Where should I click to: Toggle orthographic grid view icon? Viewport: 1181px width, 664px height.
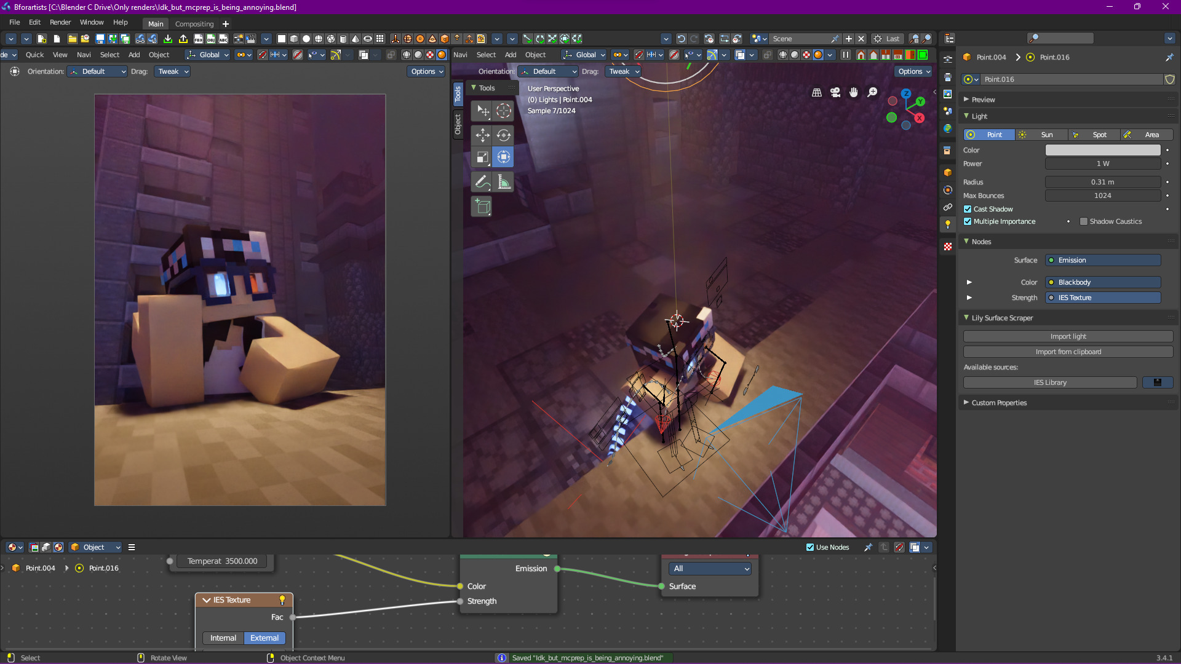(817, 92)
